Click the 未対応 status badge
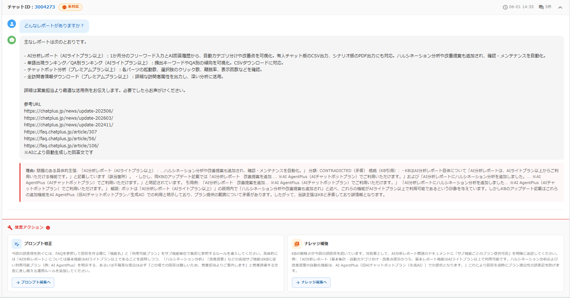 click(x=70, y=7)
